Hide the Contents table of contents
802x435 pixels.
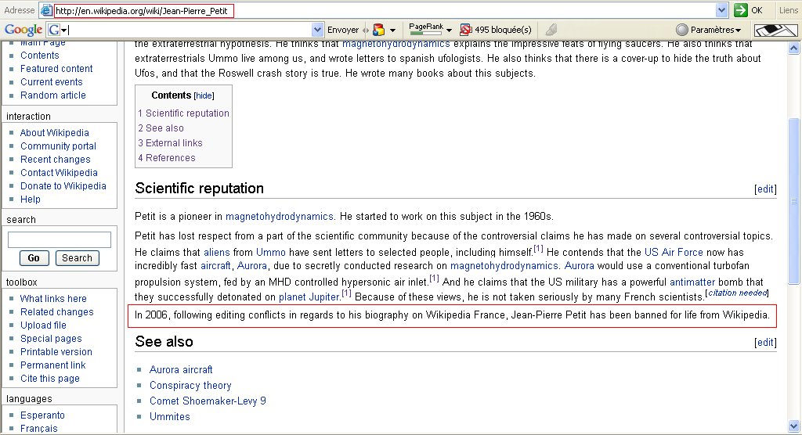pyautogui.click(x=204, y=95)
